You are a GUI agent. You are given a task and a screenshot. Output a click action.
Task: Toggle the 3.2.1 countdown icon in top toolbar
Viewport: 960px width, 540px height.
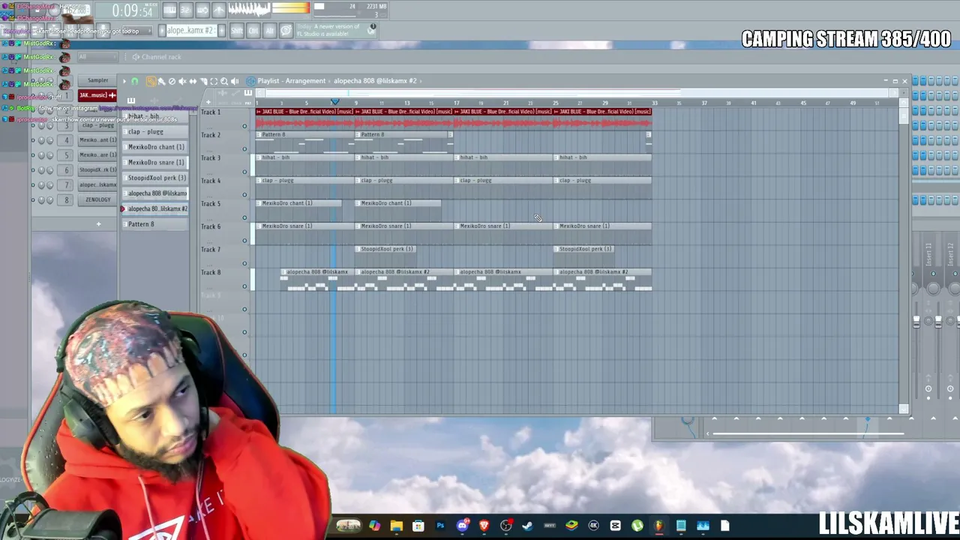coord(185,10)
